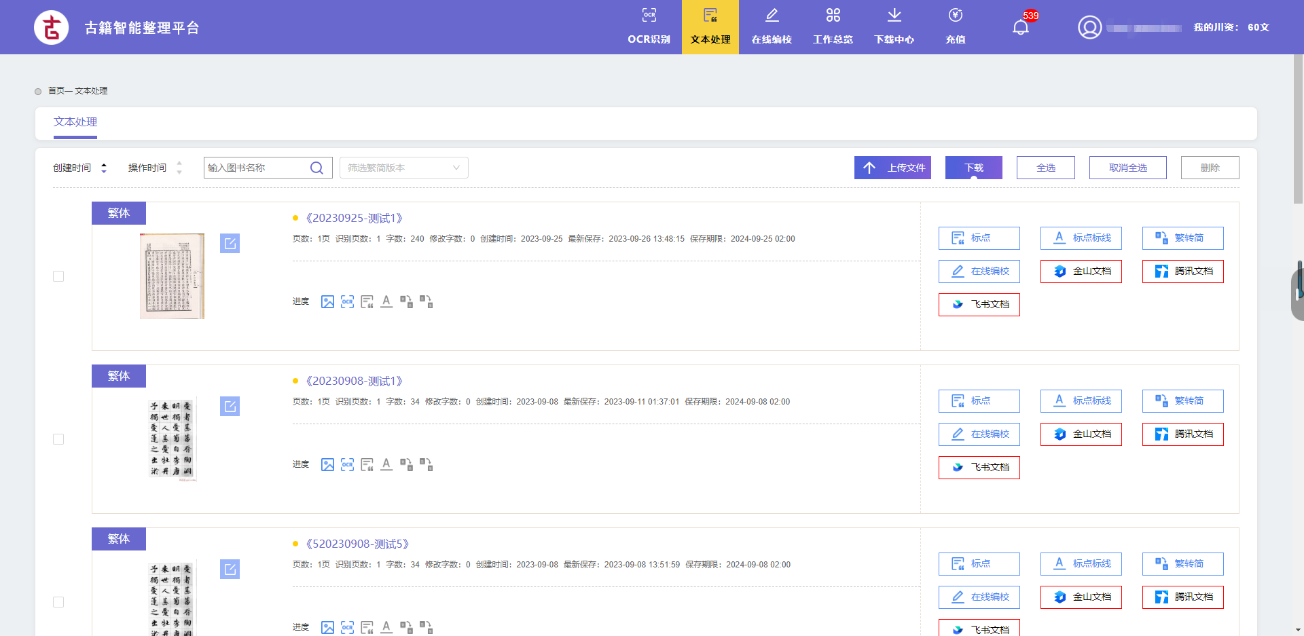Click image progress icon for 20230908-测试1

[x=327, y=464]
